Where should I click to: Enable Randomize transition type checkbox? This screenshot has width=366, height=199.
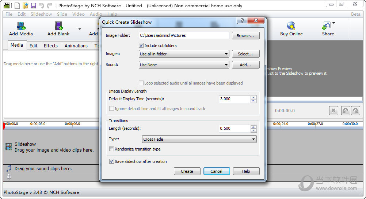(x=111, y=149)
